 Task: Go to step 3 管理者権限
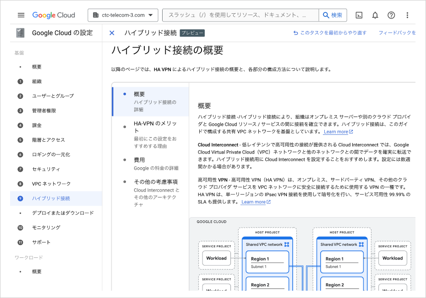coord(56,111)
